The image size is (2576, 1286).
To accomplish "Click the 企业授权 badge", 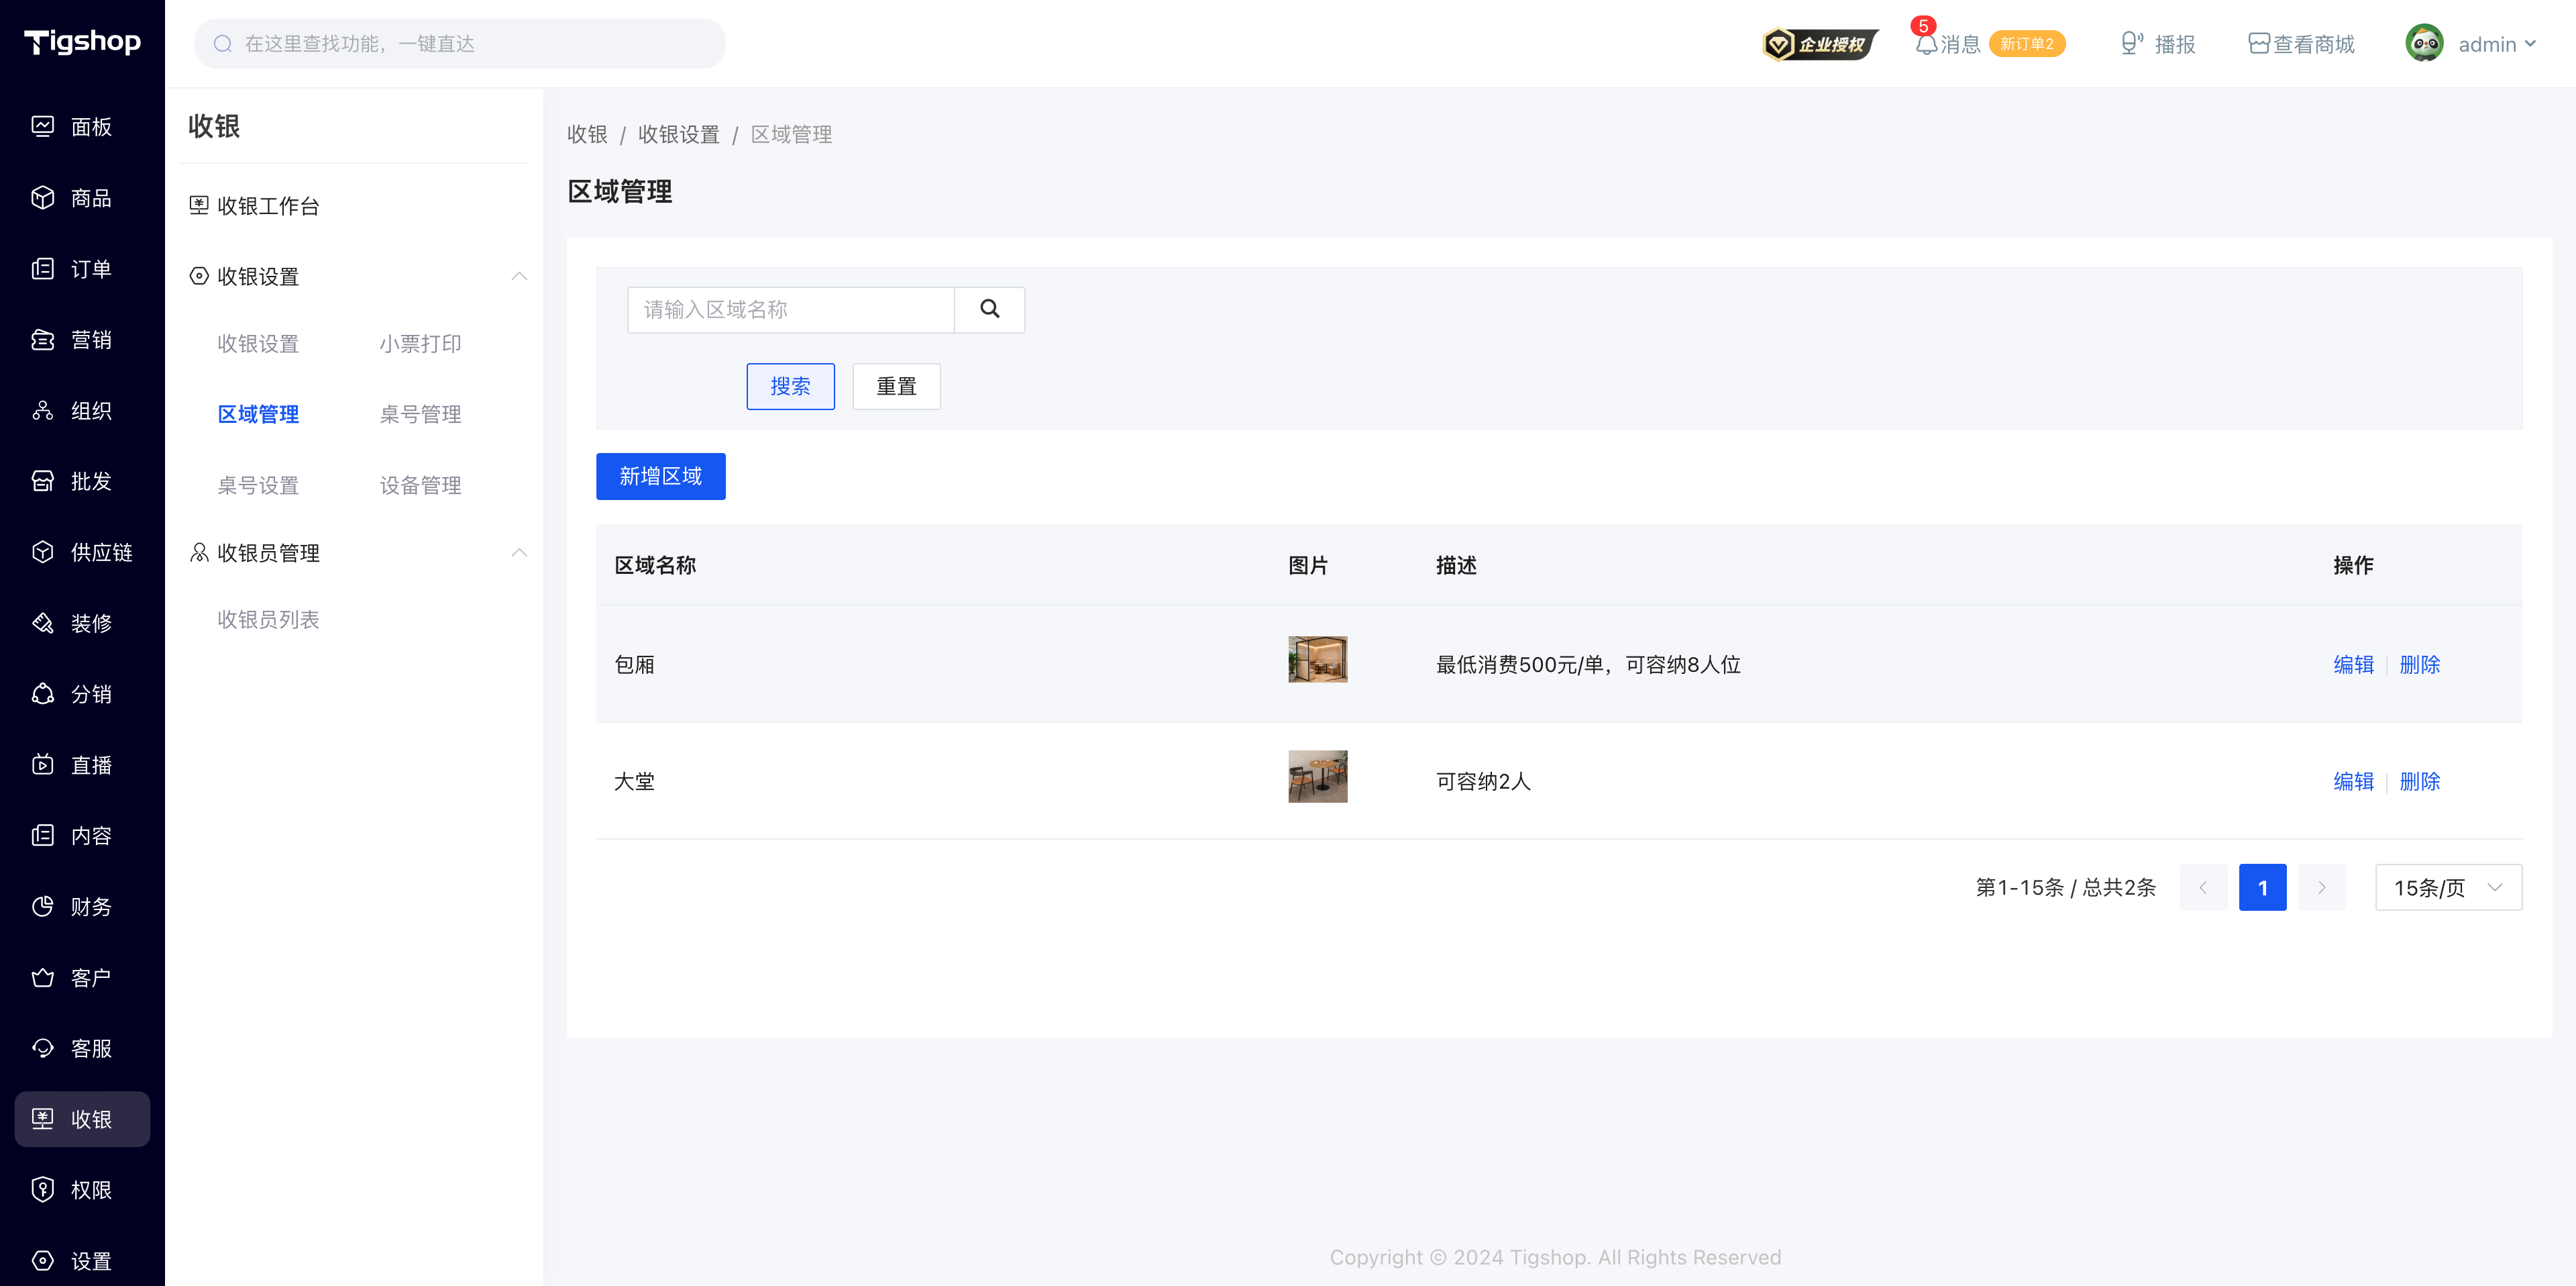I will [1820, 44].
